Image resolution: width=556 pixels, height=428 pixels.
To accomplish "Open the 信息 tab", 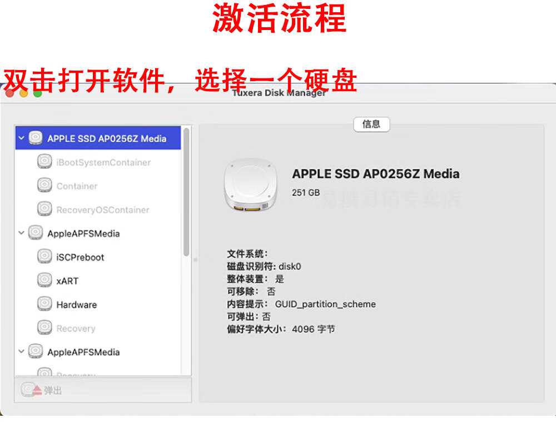I will [371, 125].
